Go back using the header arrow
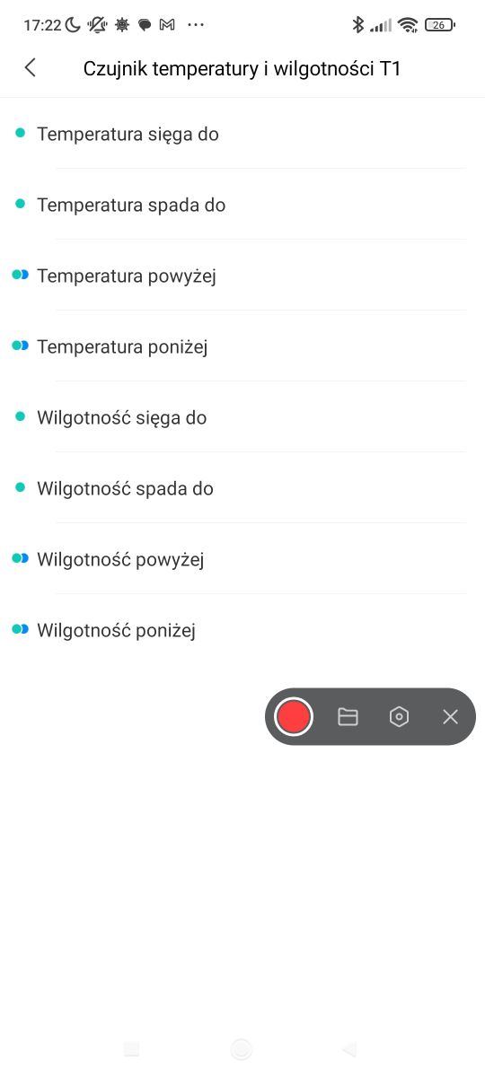 pos(31,67)
